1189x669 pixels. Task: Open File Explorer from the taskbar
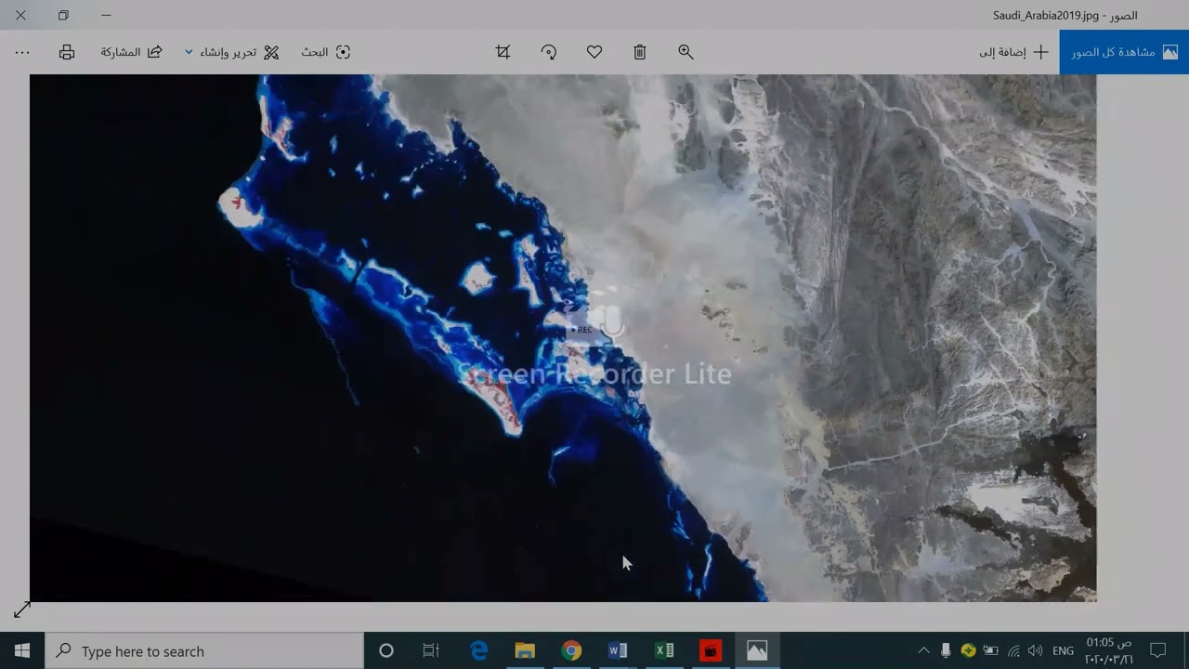coord(525,650)
